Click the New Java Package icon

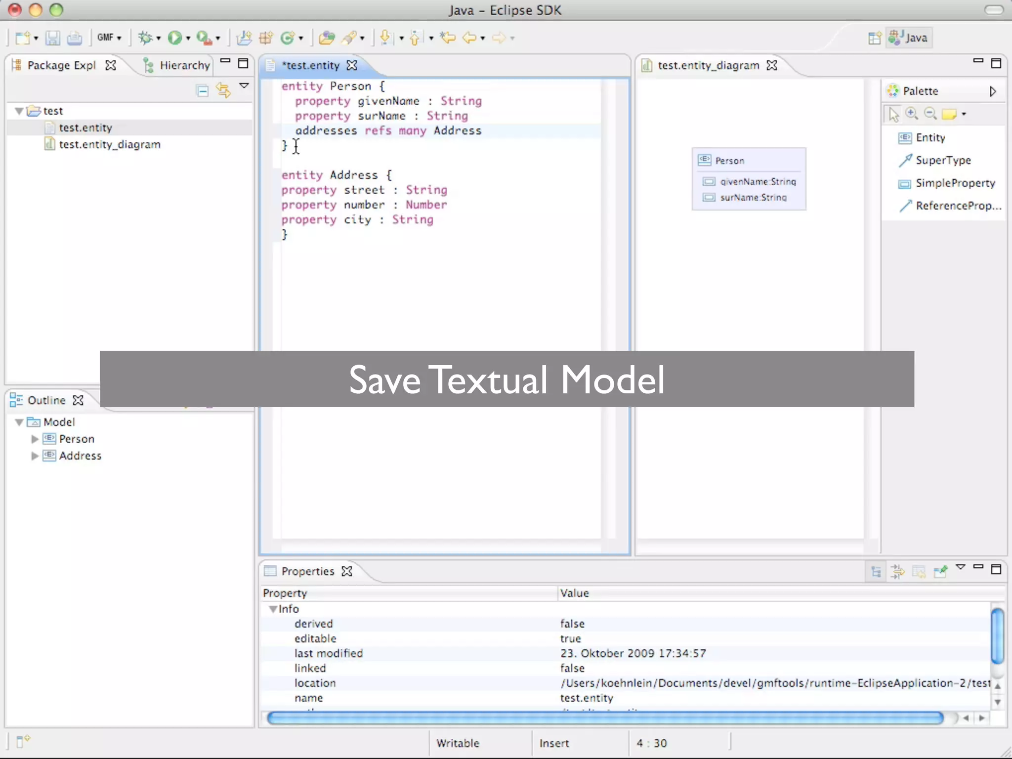[266, 38]
